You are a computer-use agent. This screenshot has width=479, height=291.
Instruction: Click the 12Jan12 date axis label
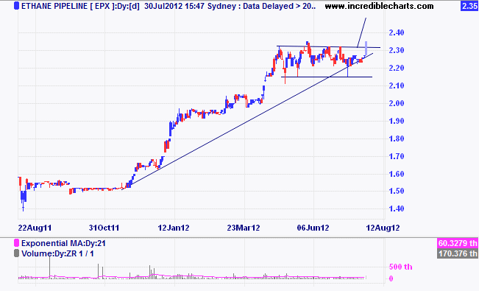(174, 228)
